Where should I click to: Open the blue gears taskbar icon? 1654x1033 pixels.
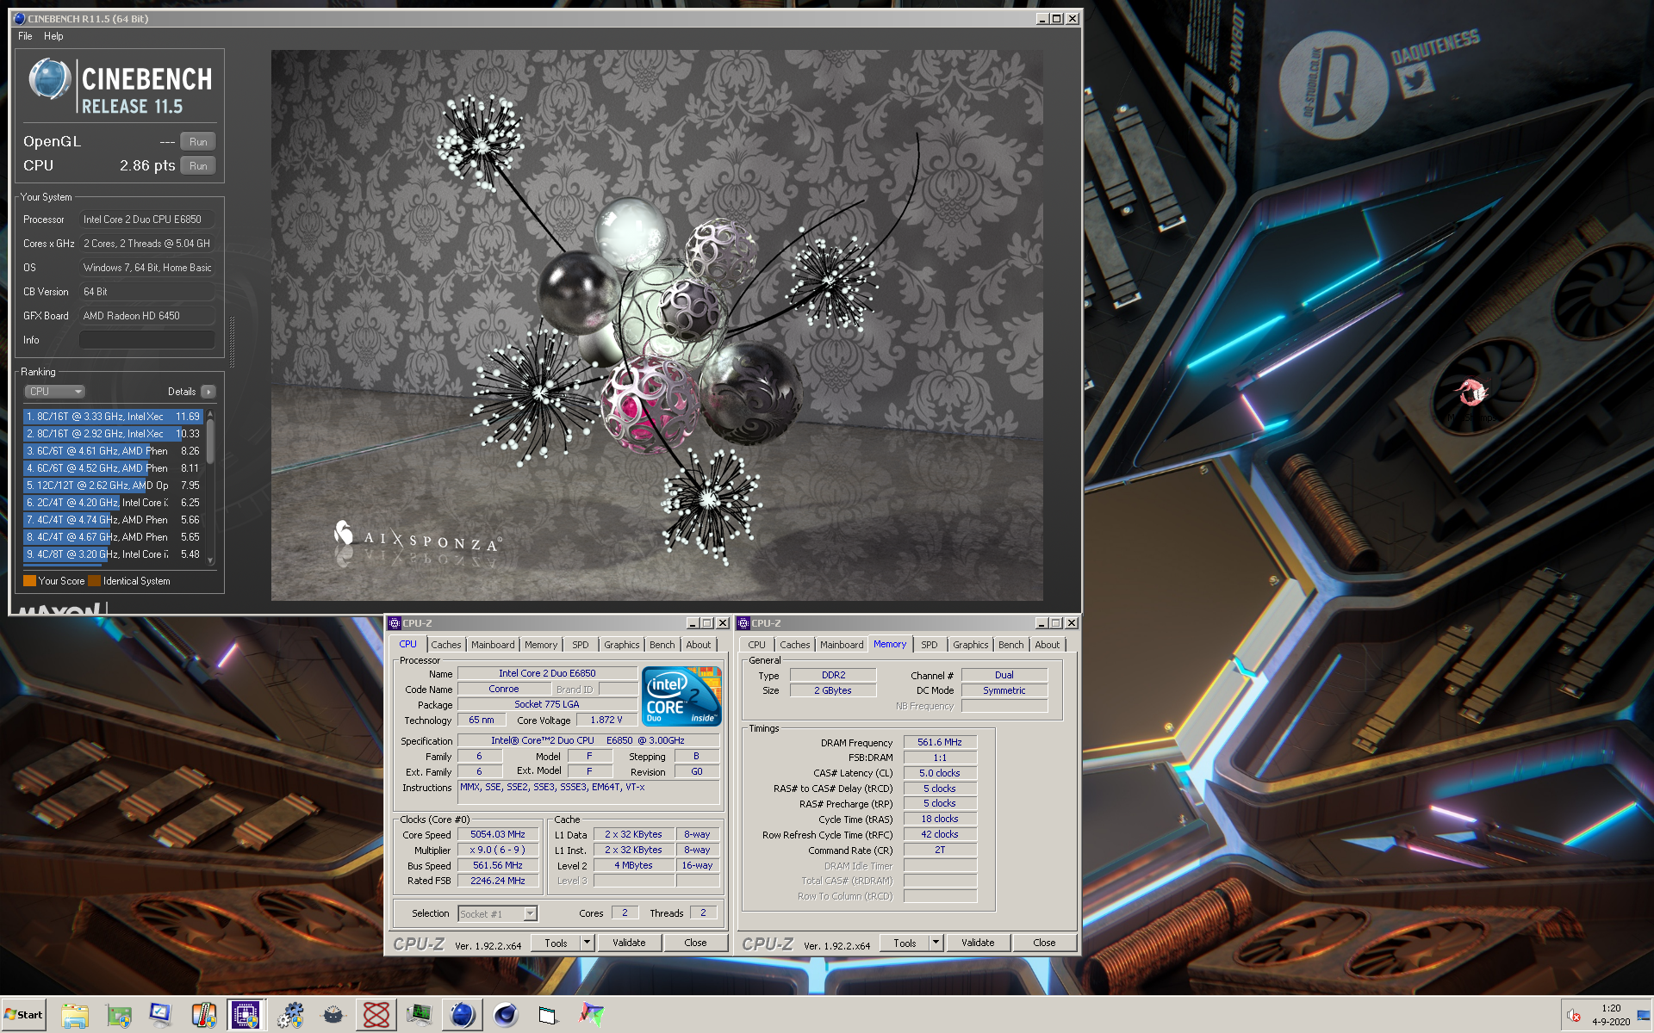coord(290,1015)
